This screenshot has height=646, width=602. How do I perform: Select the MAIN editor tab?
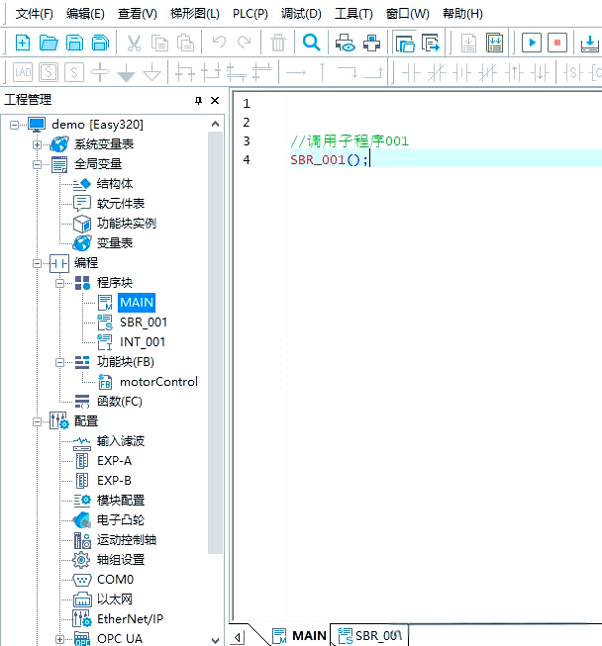300,636
